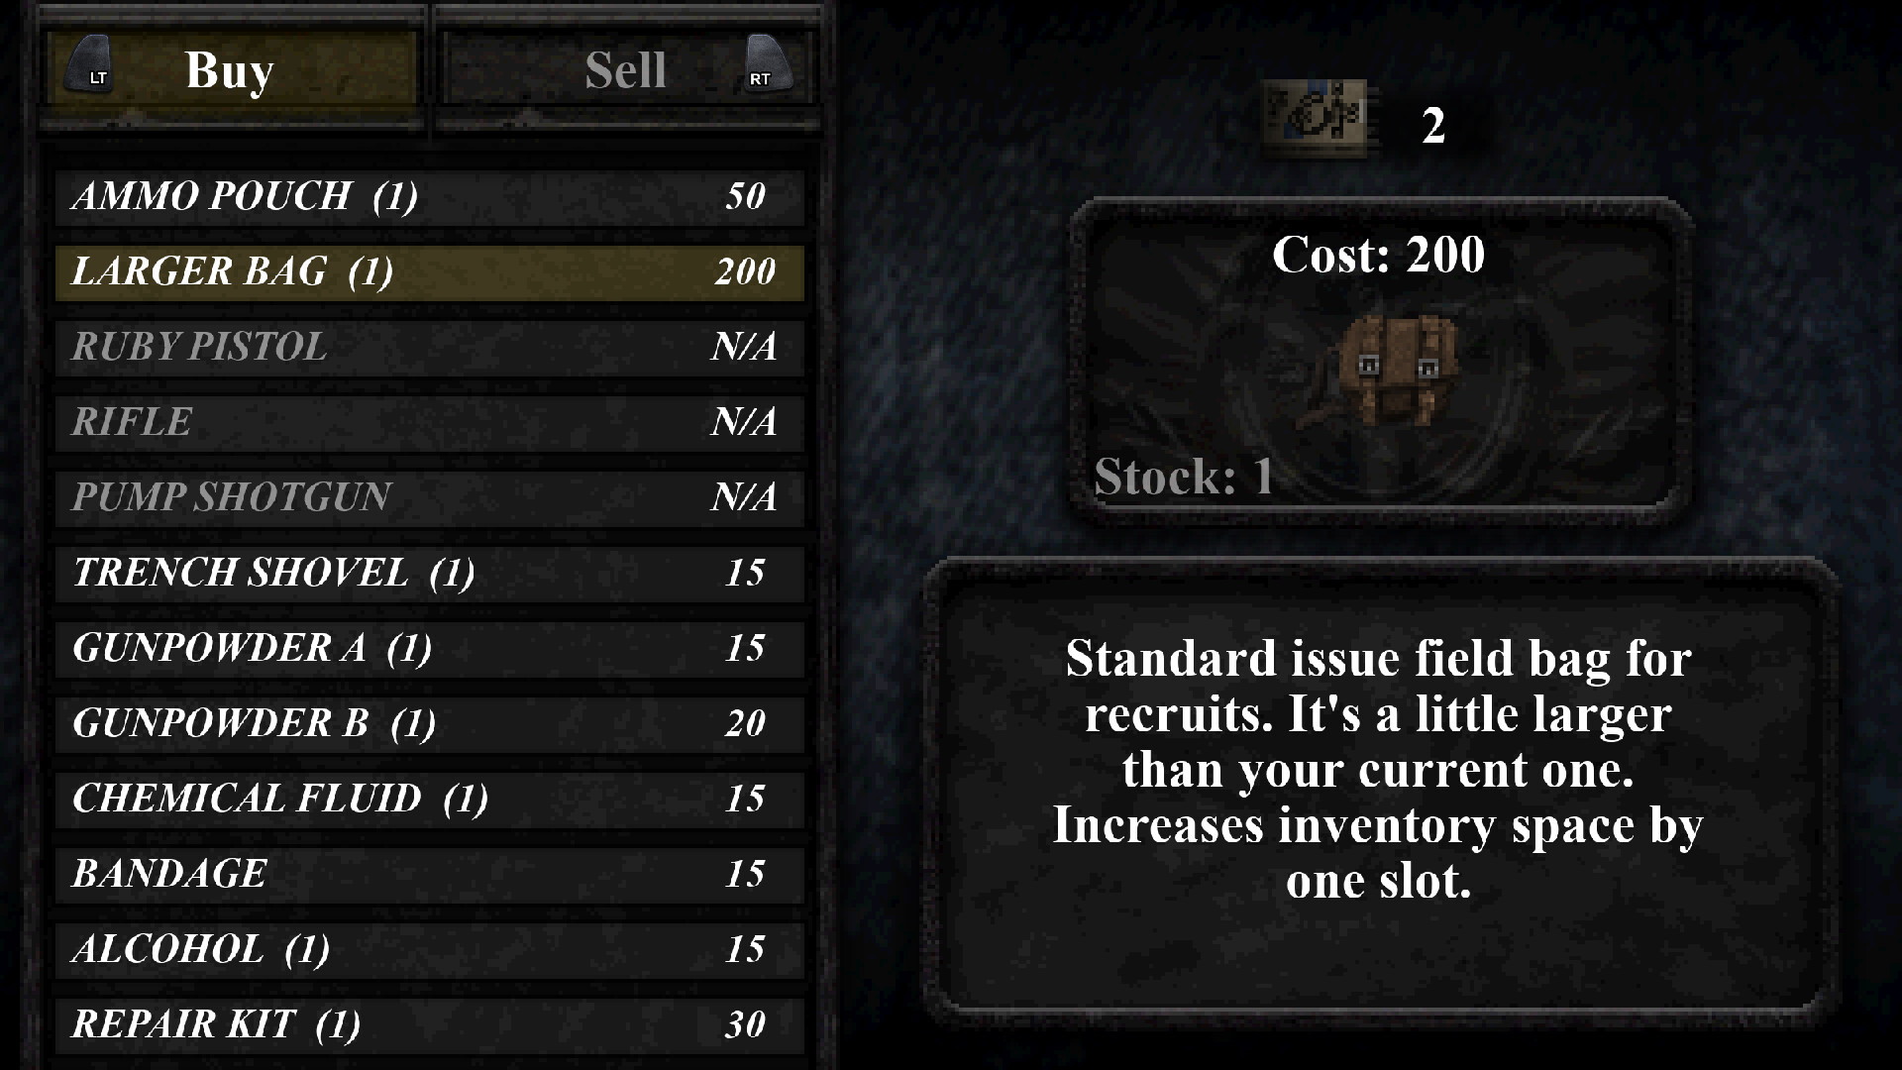
Task: Switch to the Buy tab
Action: (x=233, y=69)
